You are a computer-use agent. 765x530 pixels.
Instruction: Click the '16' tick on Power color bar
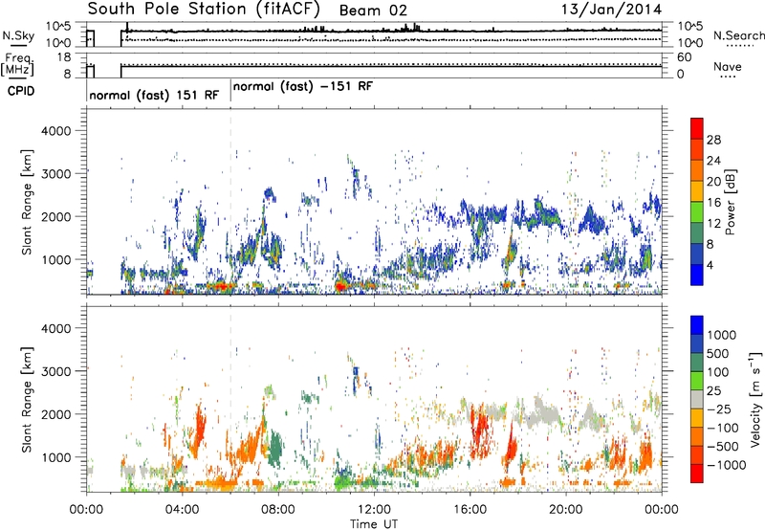click(713, 203)
